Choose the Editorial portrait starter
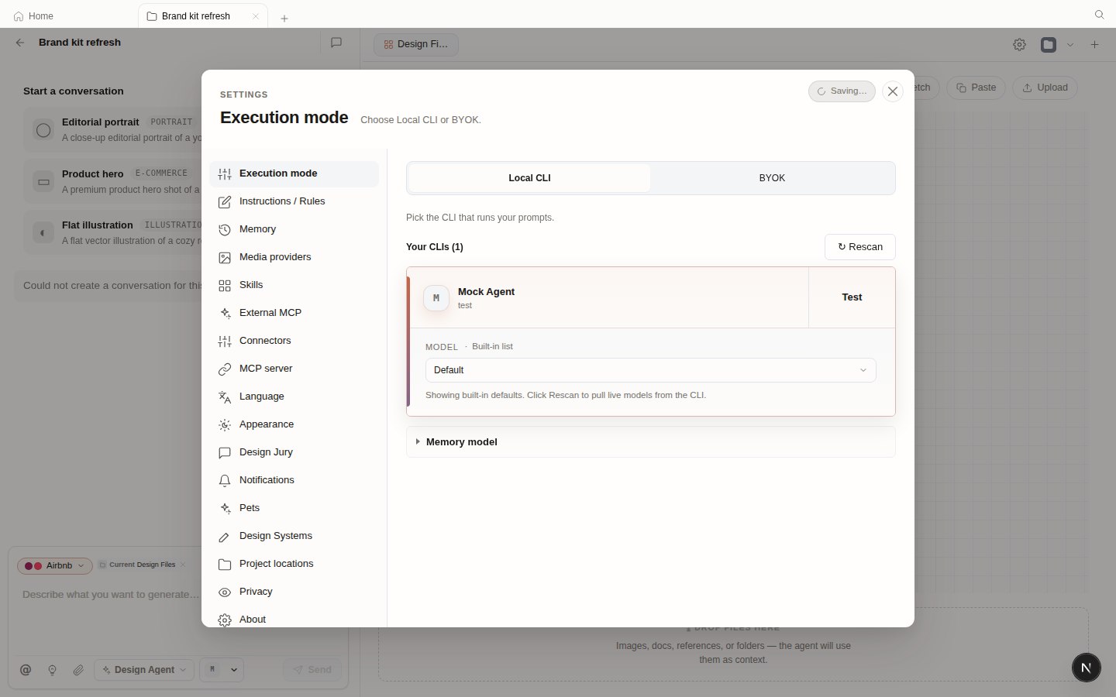The width and height of the screenshot is (1116, 697). 112,130
